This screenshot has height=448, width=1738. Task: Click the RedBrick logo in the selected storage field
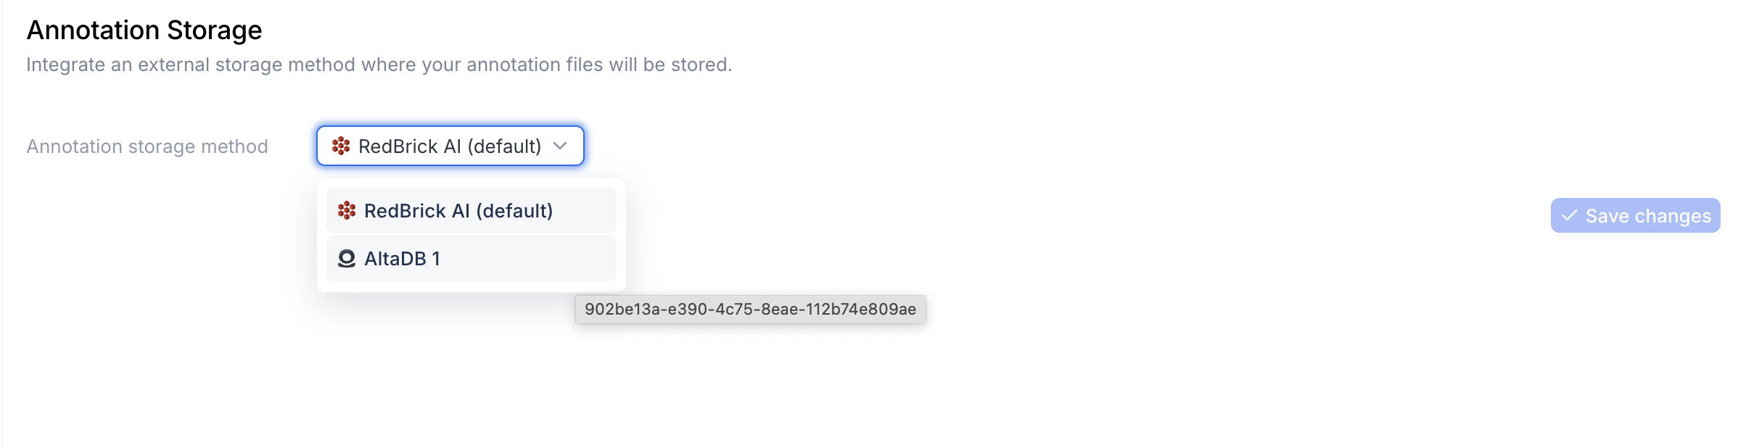click(x=341, y=146)
